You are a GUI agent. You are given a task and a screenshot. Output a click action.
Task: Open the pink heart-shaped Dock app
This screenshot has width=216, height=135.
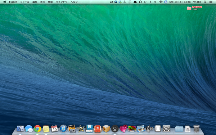[x=123, y=129]
